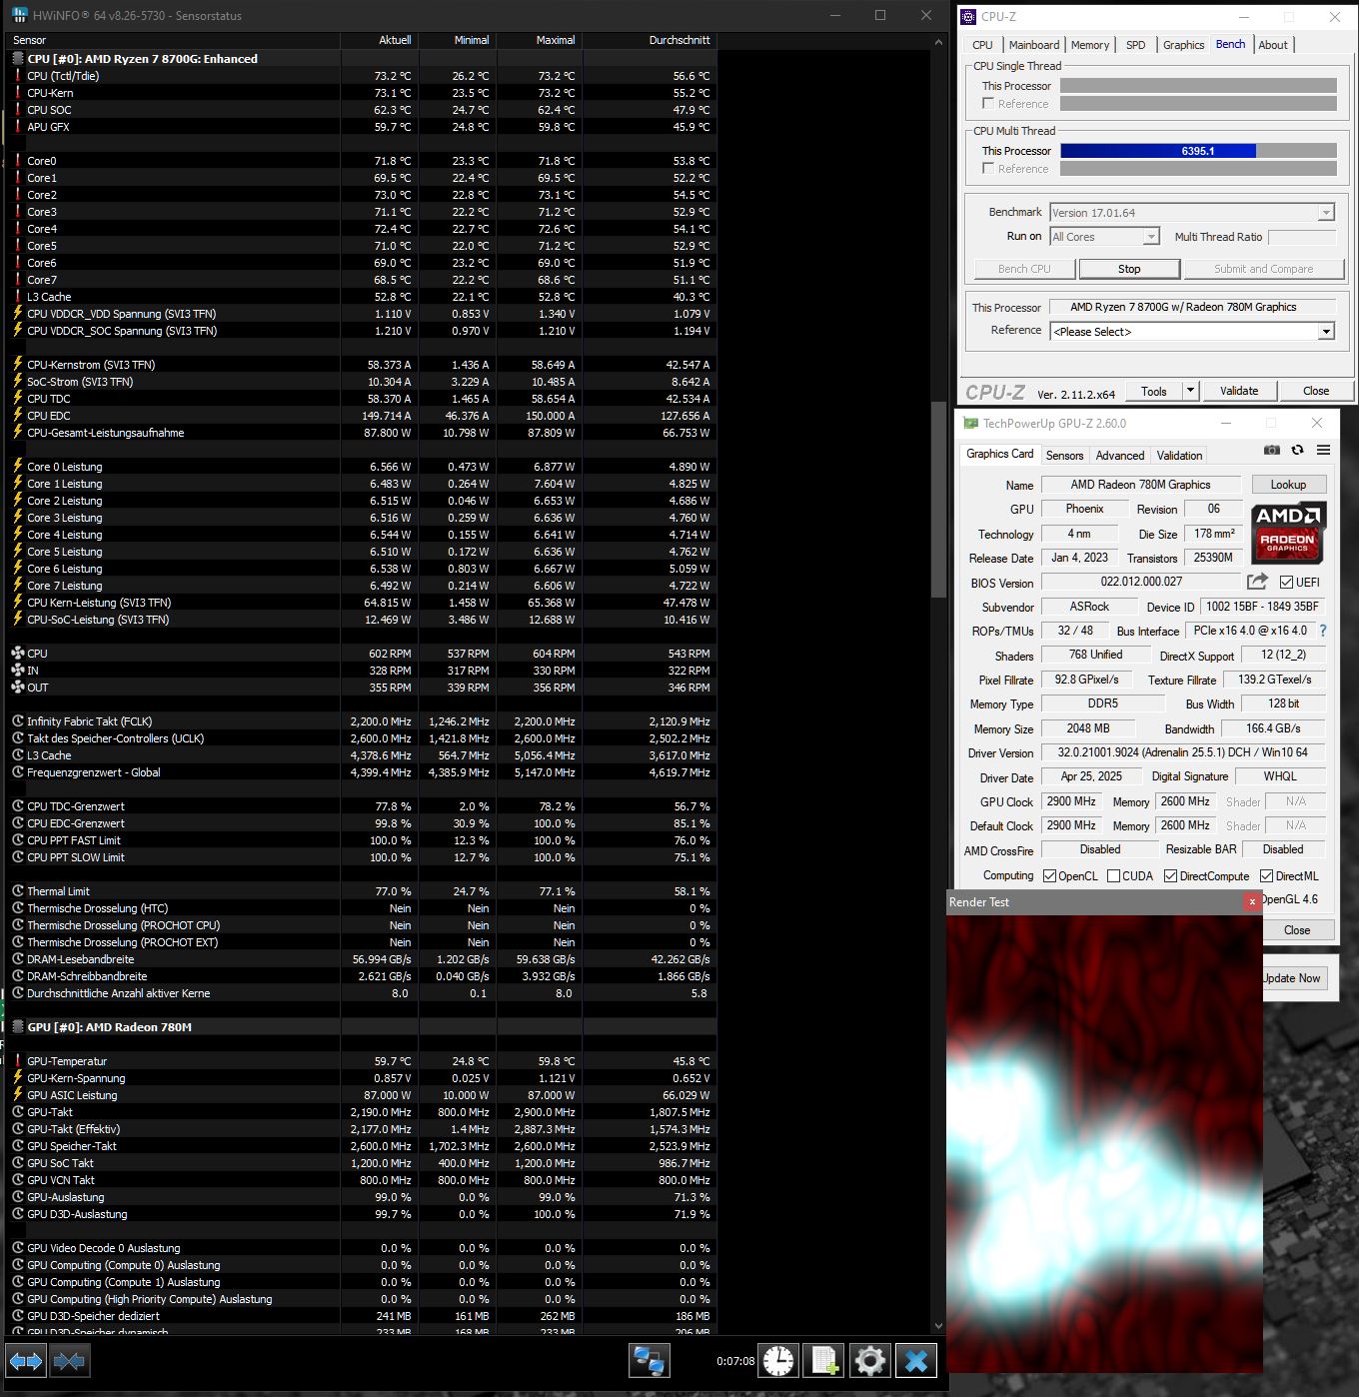
Task: Click the Durchschnitt column header in HWiNFO
Action: pyautogui.click(x=650, y=40)
